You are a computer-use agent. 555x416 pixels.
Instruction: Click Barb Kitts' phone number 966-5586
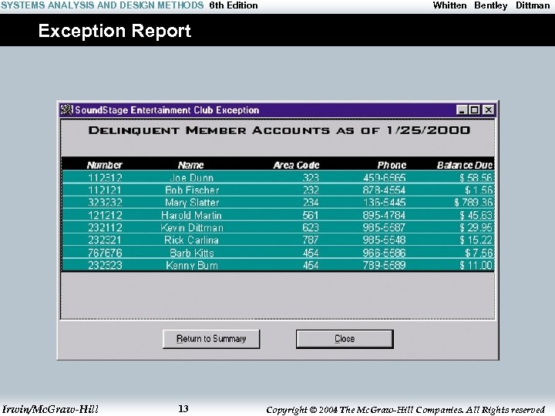pos(384,253)
